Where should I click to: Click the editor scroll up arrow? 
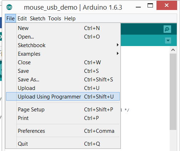click(173, 50)
